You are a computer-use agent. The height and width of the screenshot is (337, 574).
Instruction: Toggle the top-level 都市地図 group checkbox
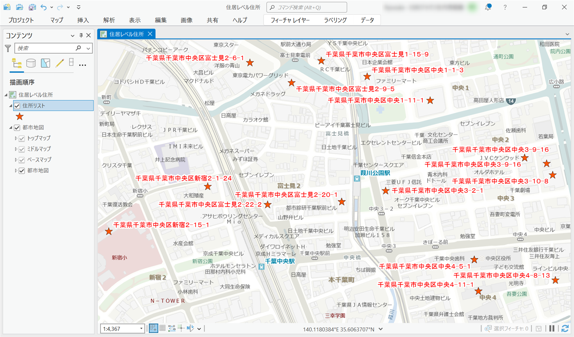click(x=17, y=128)
